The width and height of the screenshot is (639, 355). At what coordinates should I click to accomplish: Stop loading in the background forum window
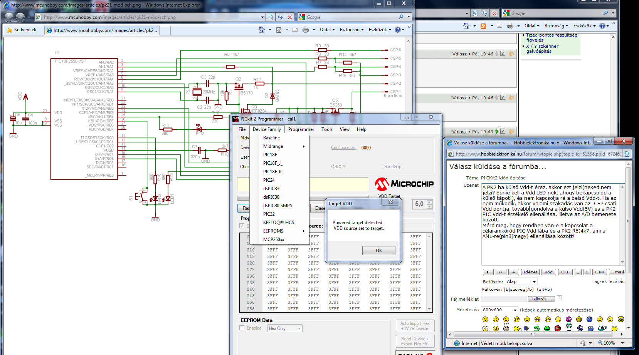click(x=494, y=13)
